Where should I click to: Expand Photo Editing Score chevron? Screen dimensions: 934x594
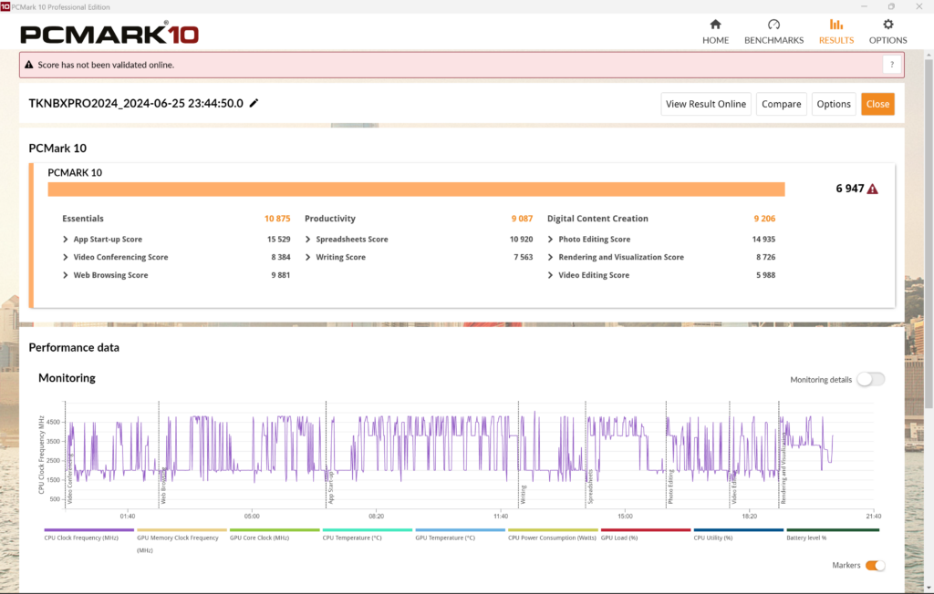point(551,240)
